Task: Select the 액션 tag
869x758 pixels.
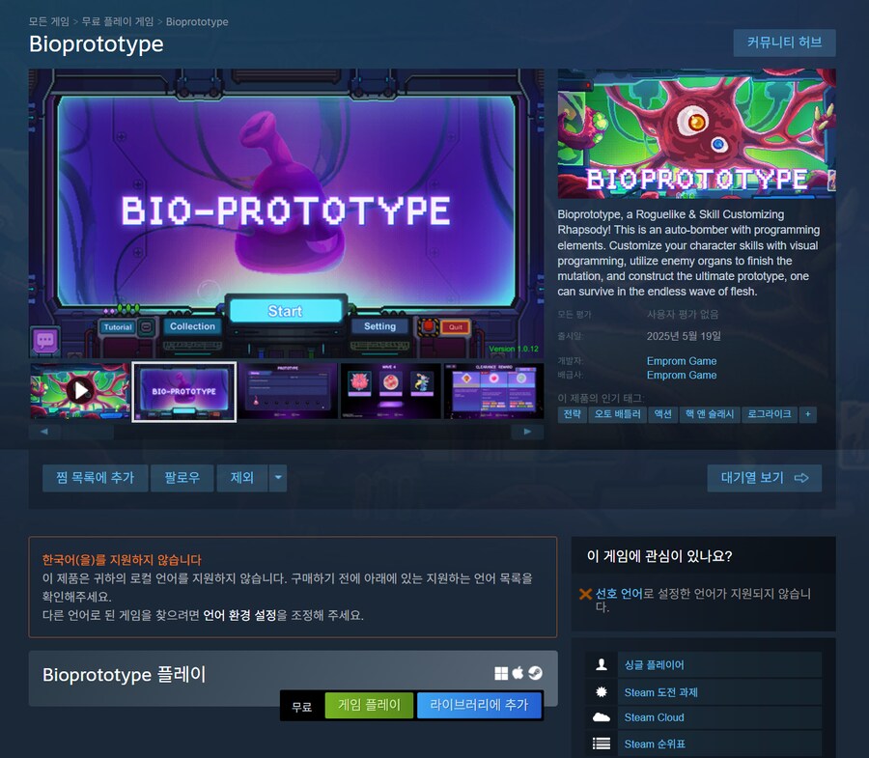Action: 662,414
